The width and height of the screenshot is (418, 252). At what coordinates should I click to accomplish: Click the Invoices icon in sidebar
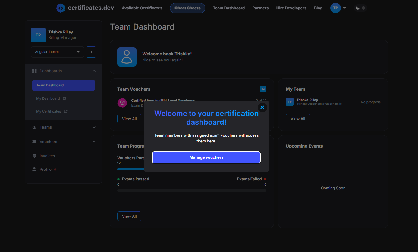coord(34,156)
